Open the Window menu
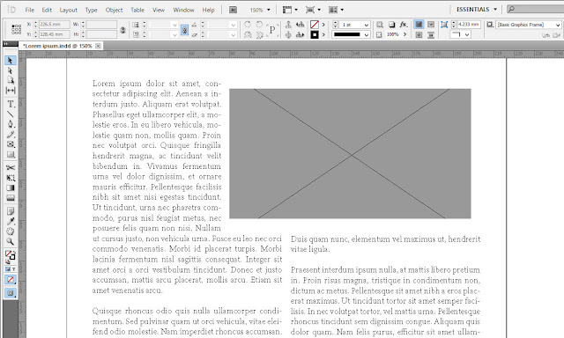This screenshot has width=564, height=338. tap(183, 10)
